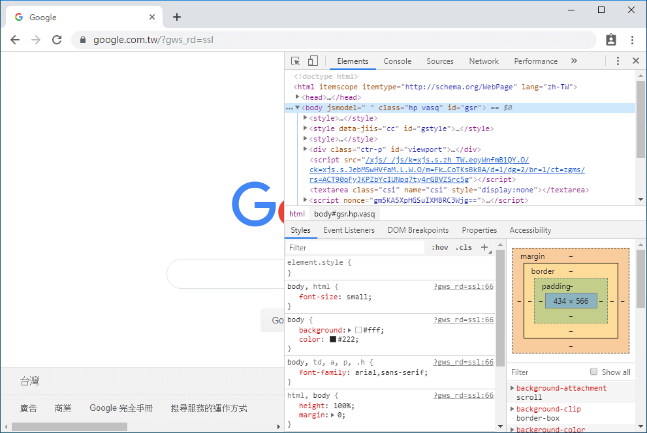Open the Network tab
Screen dimensions: 647x433
point(484,61)
